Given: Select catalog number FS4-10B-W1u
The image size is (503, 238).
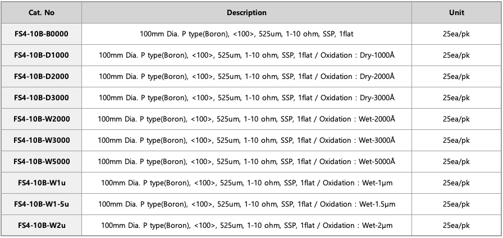Looking at the screenshot, I should 42,183.
